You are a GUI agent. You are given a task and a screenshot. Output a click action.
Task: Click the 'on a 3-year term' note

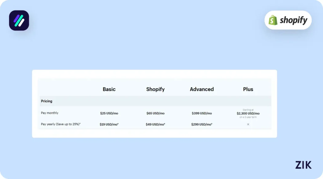click(x=248, y=117)
